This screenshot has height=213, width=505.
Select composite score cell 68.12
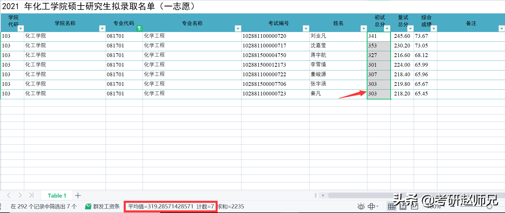[425, 55]
